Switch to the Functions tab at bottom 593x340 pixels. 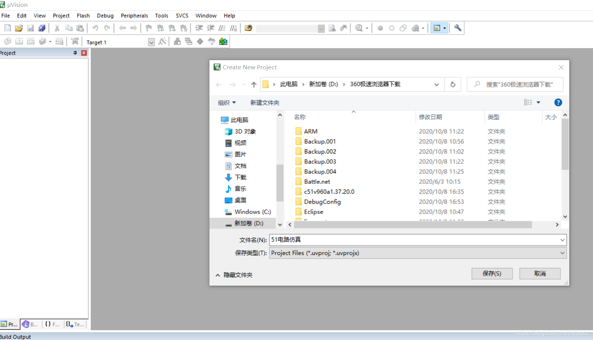click(x=52, y=324)
